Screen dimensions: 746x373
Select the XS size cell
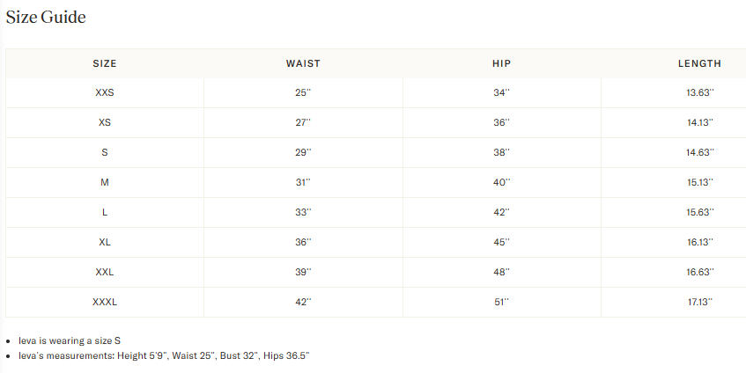coord(105,122)
